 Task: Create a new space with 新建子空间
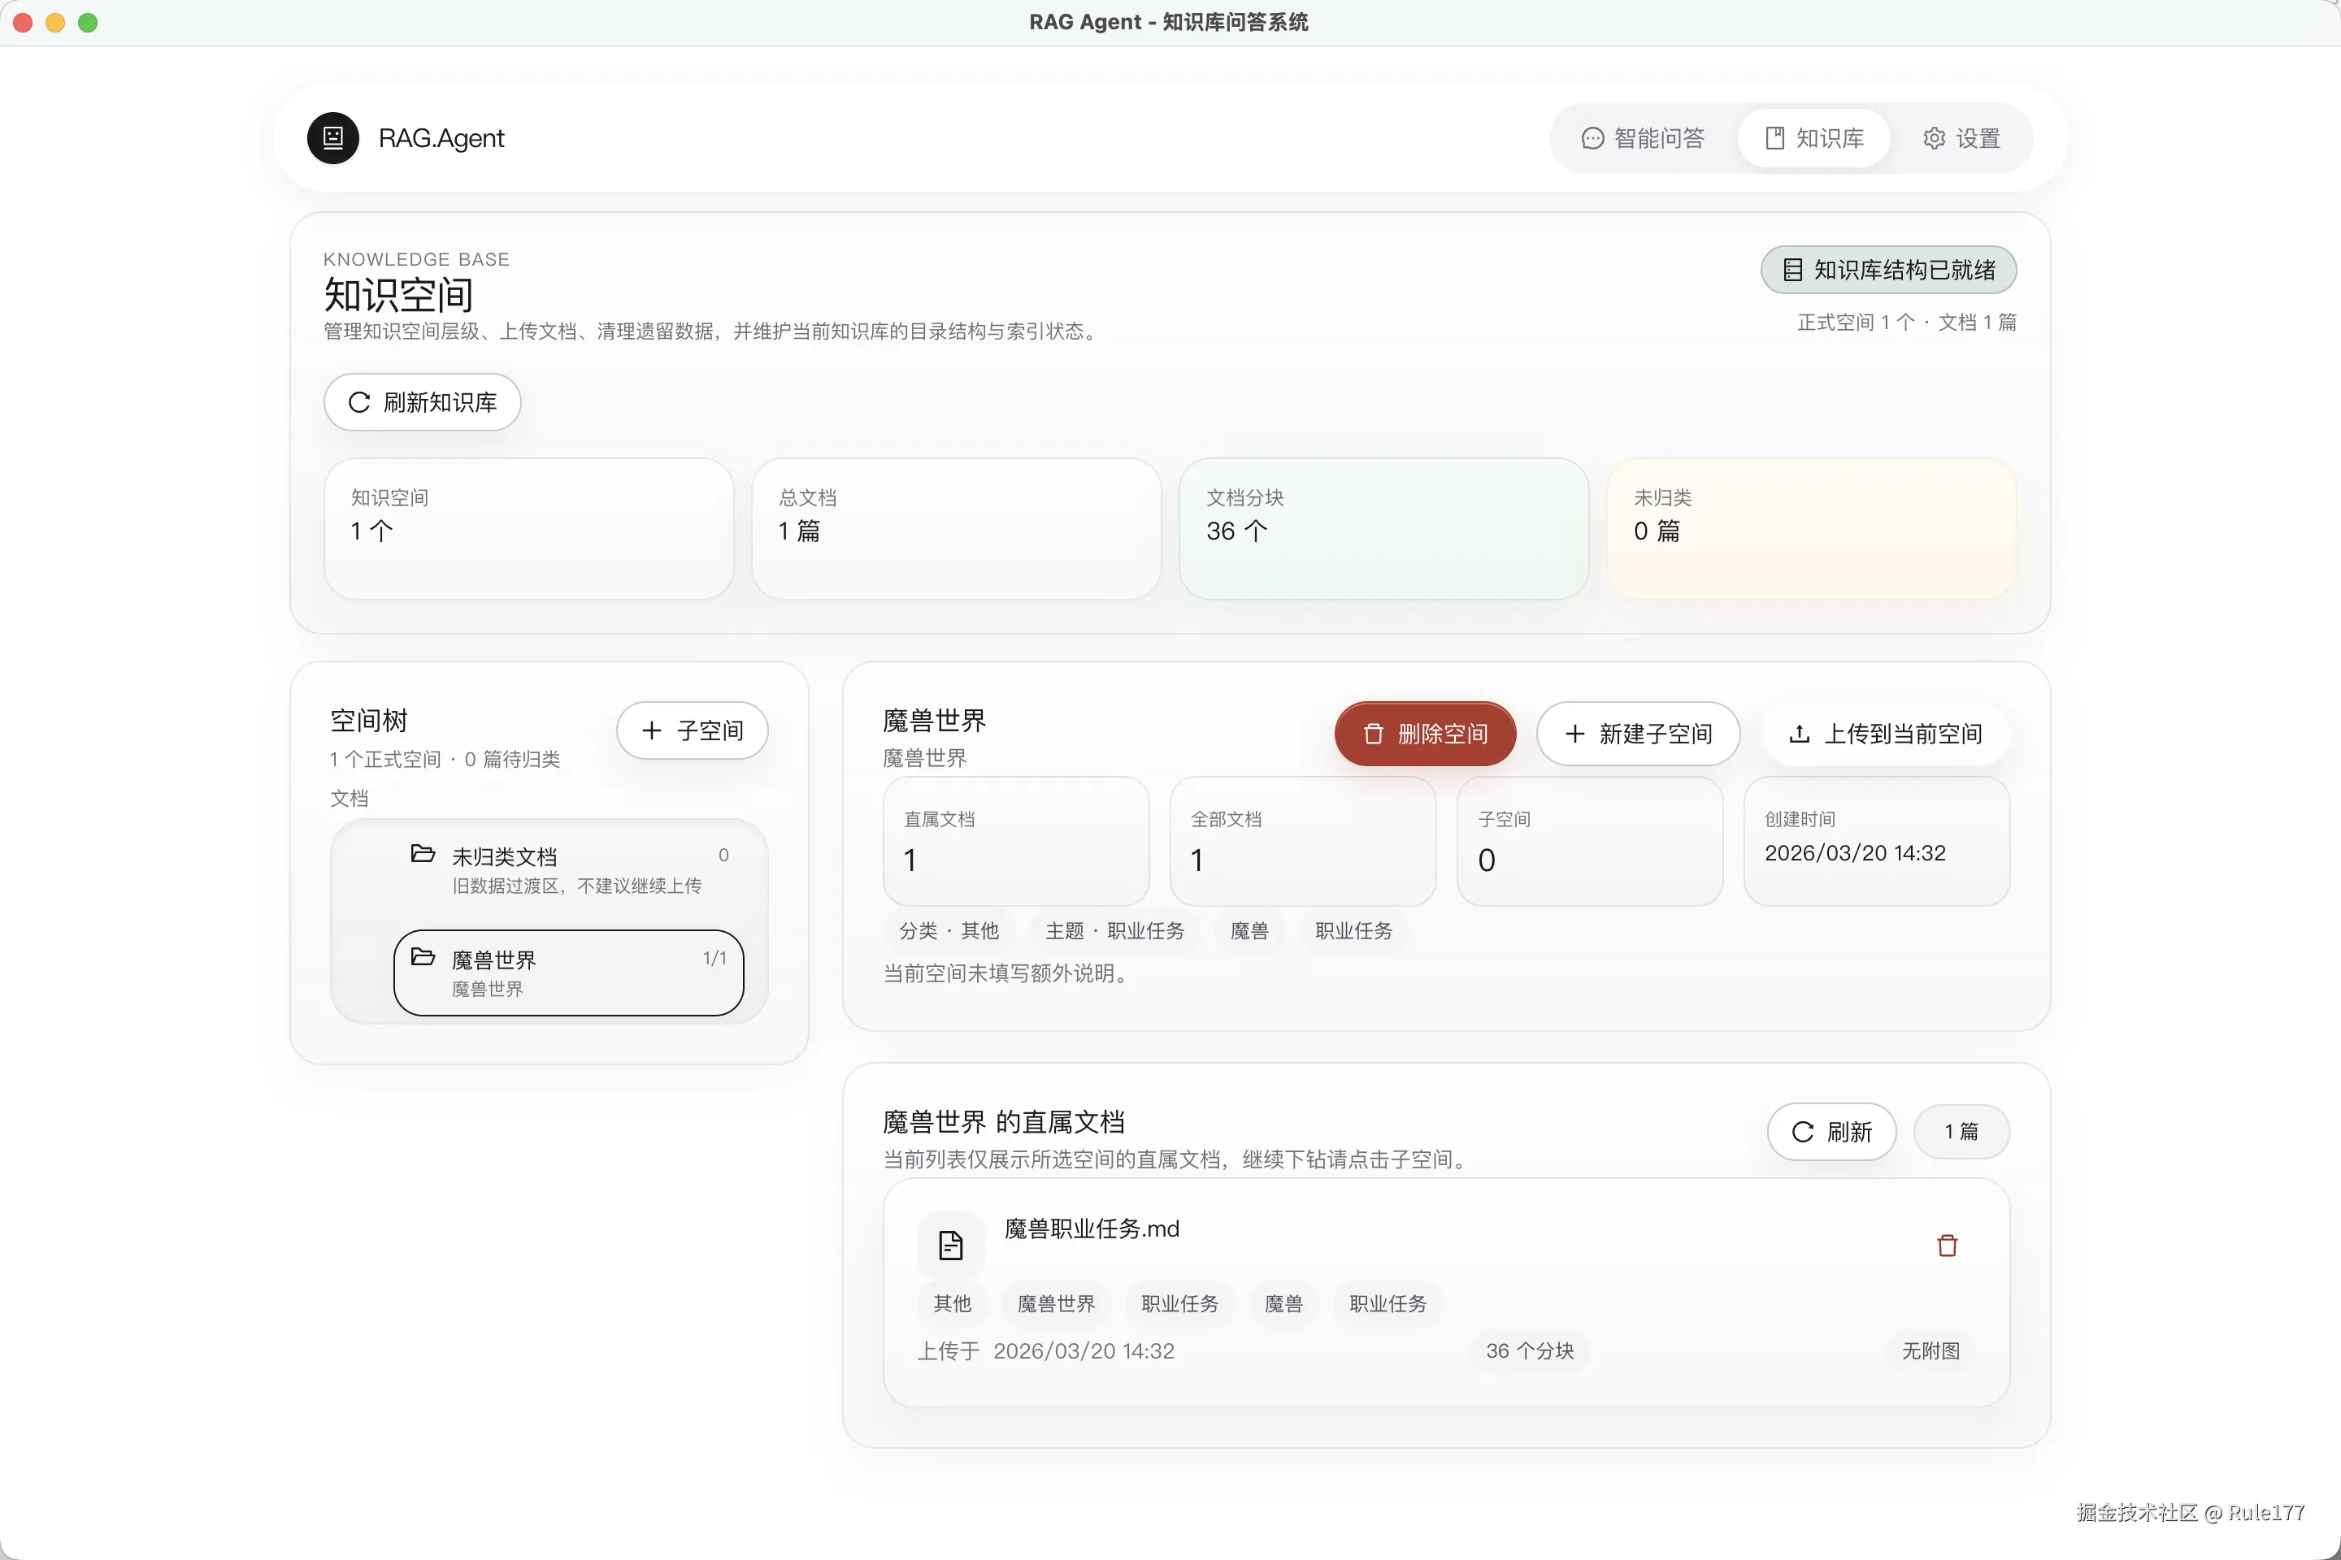coord(1637,734)
